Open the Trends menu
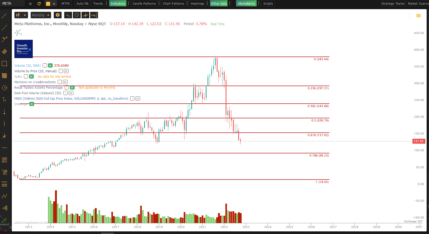The height and width of the screenshot is (234, 429). 98,3
